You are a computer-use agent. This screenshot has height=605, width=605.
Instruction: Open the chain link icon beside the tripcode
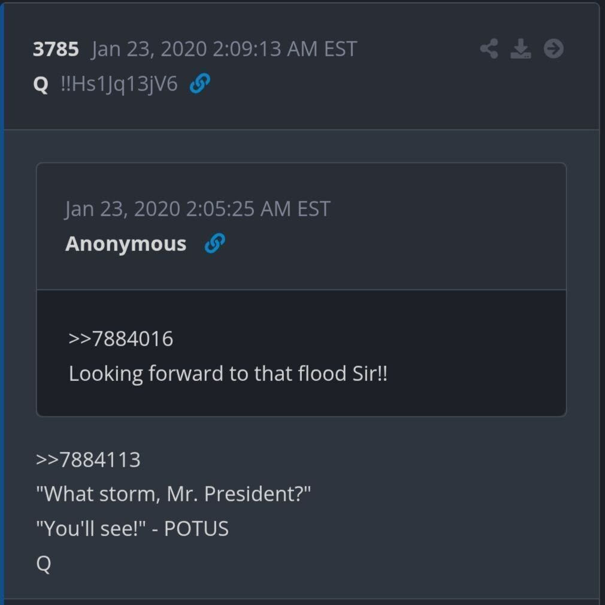click(x=199, y=84)
